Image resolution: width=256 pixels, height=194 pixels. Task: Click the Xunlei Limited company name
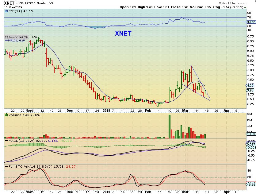[x=25, y=3]
